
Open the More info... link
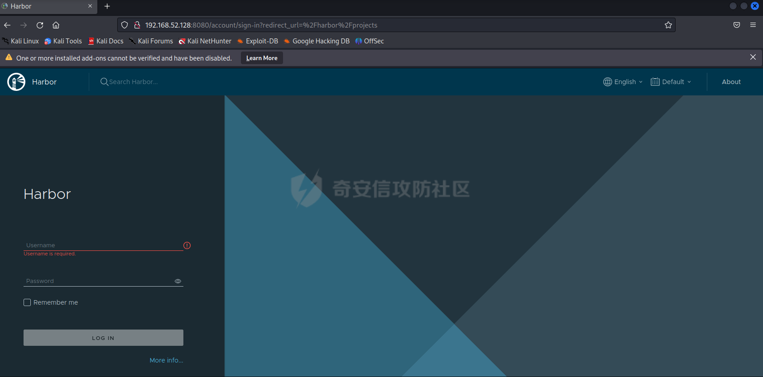pos(167,360)
